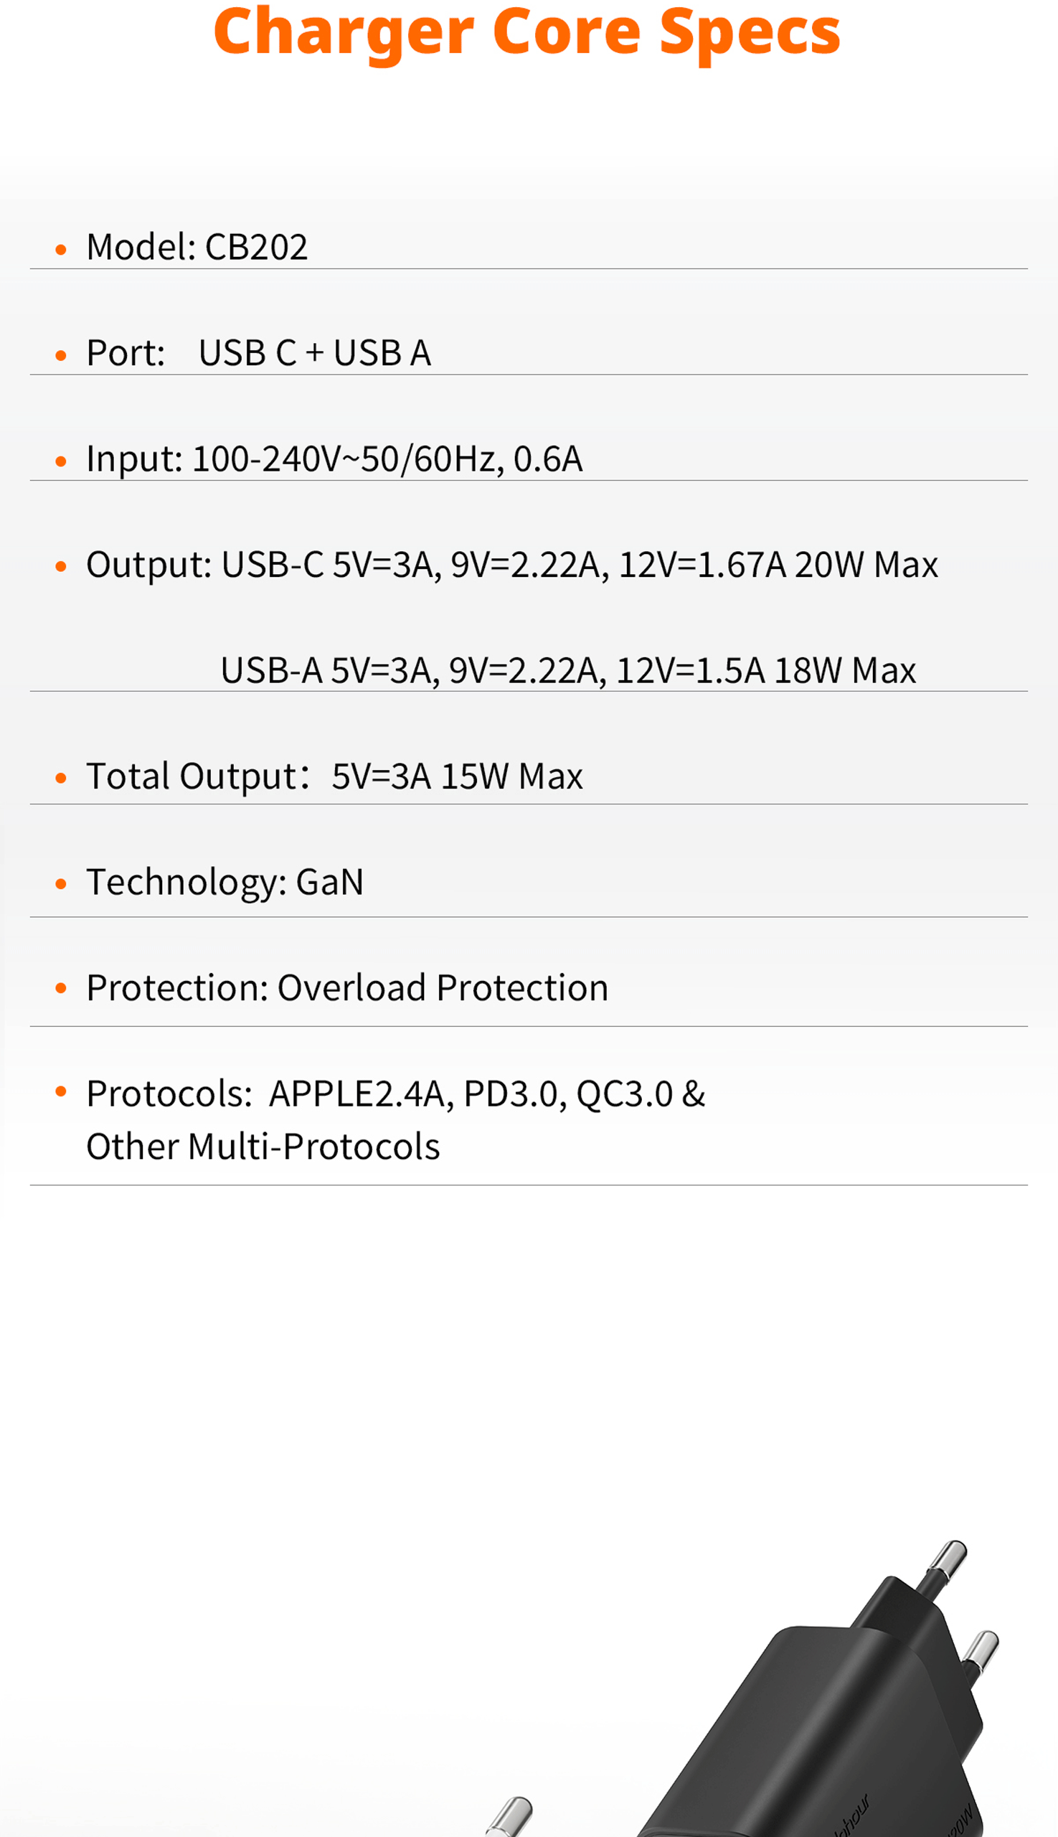Select the "Model: CB202" text
This screenshot has height=1837, width=1058.
pyautogui.click(x=197, y=247)
